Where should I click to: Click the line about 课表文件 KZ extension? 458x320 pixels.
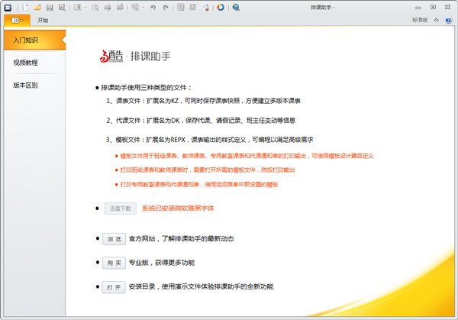pos(203,101)
